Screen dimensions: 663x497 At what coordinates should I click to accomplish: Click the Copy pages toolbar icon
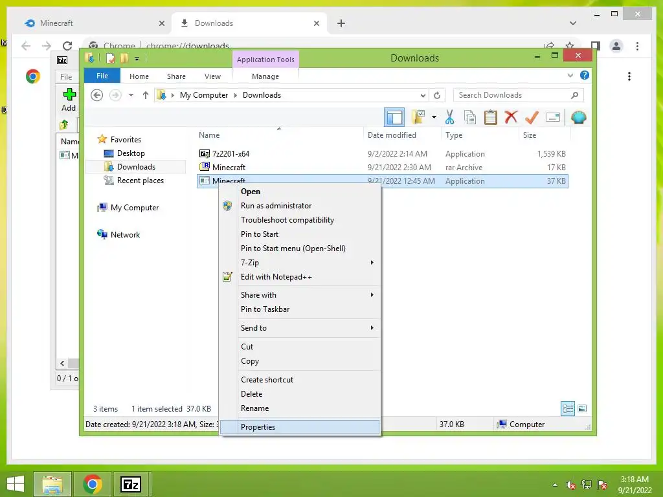[x=470, y=117]
